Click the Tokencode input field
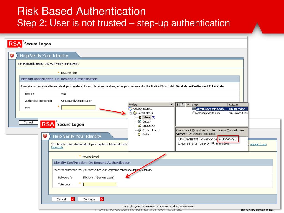 pyautogui.click(x=100, y=184)
